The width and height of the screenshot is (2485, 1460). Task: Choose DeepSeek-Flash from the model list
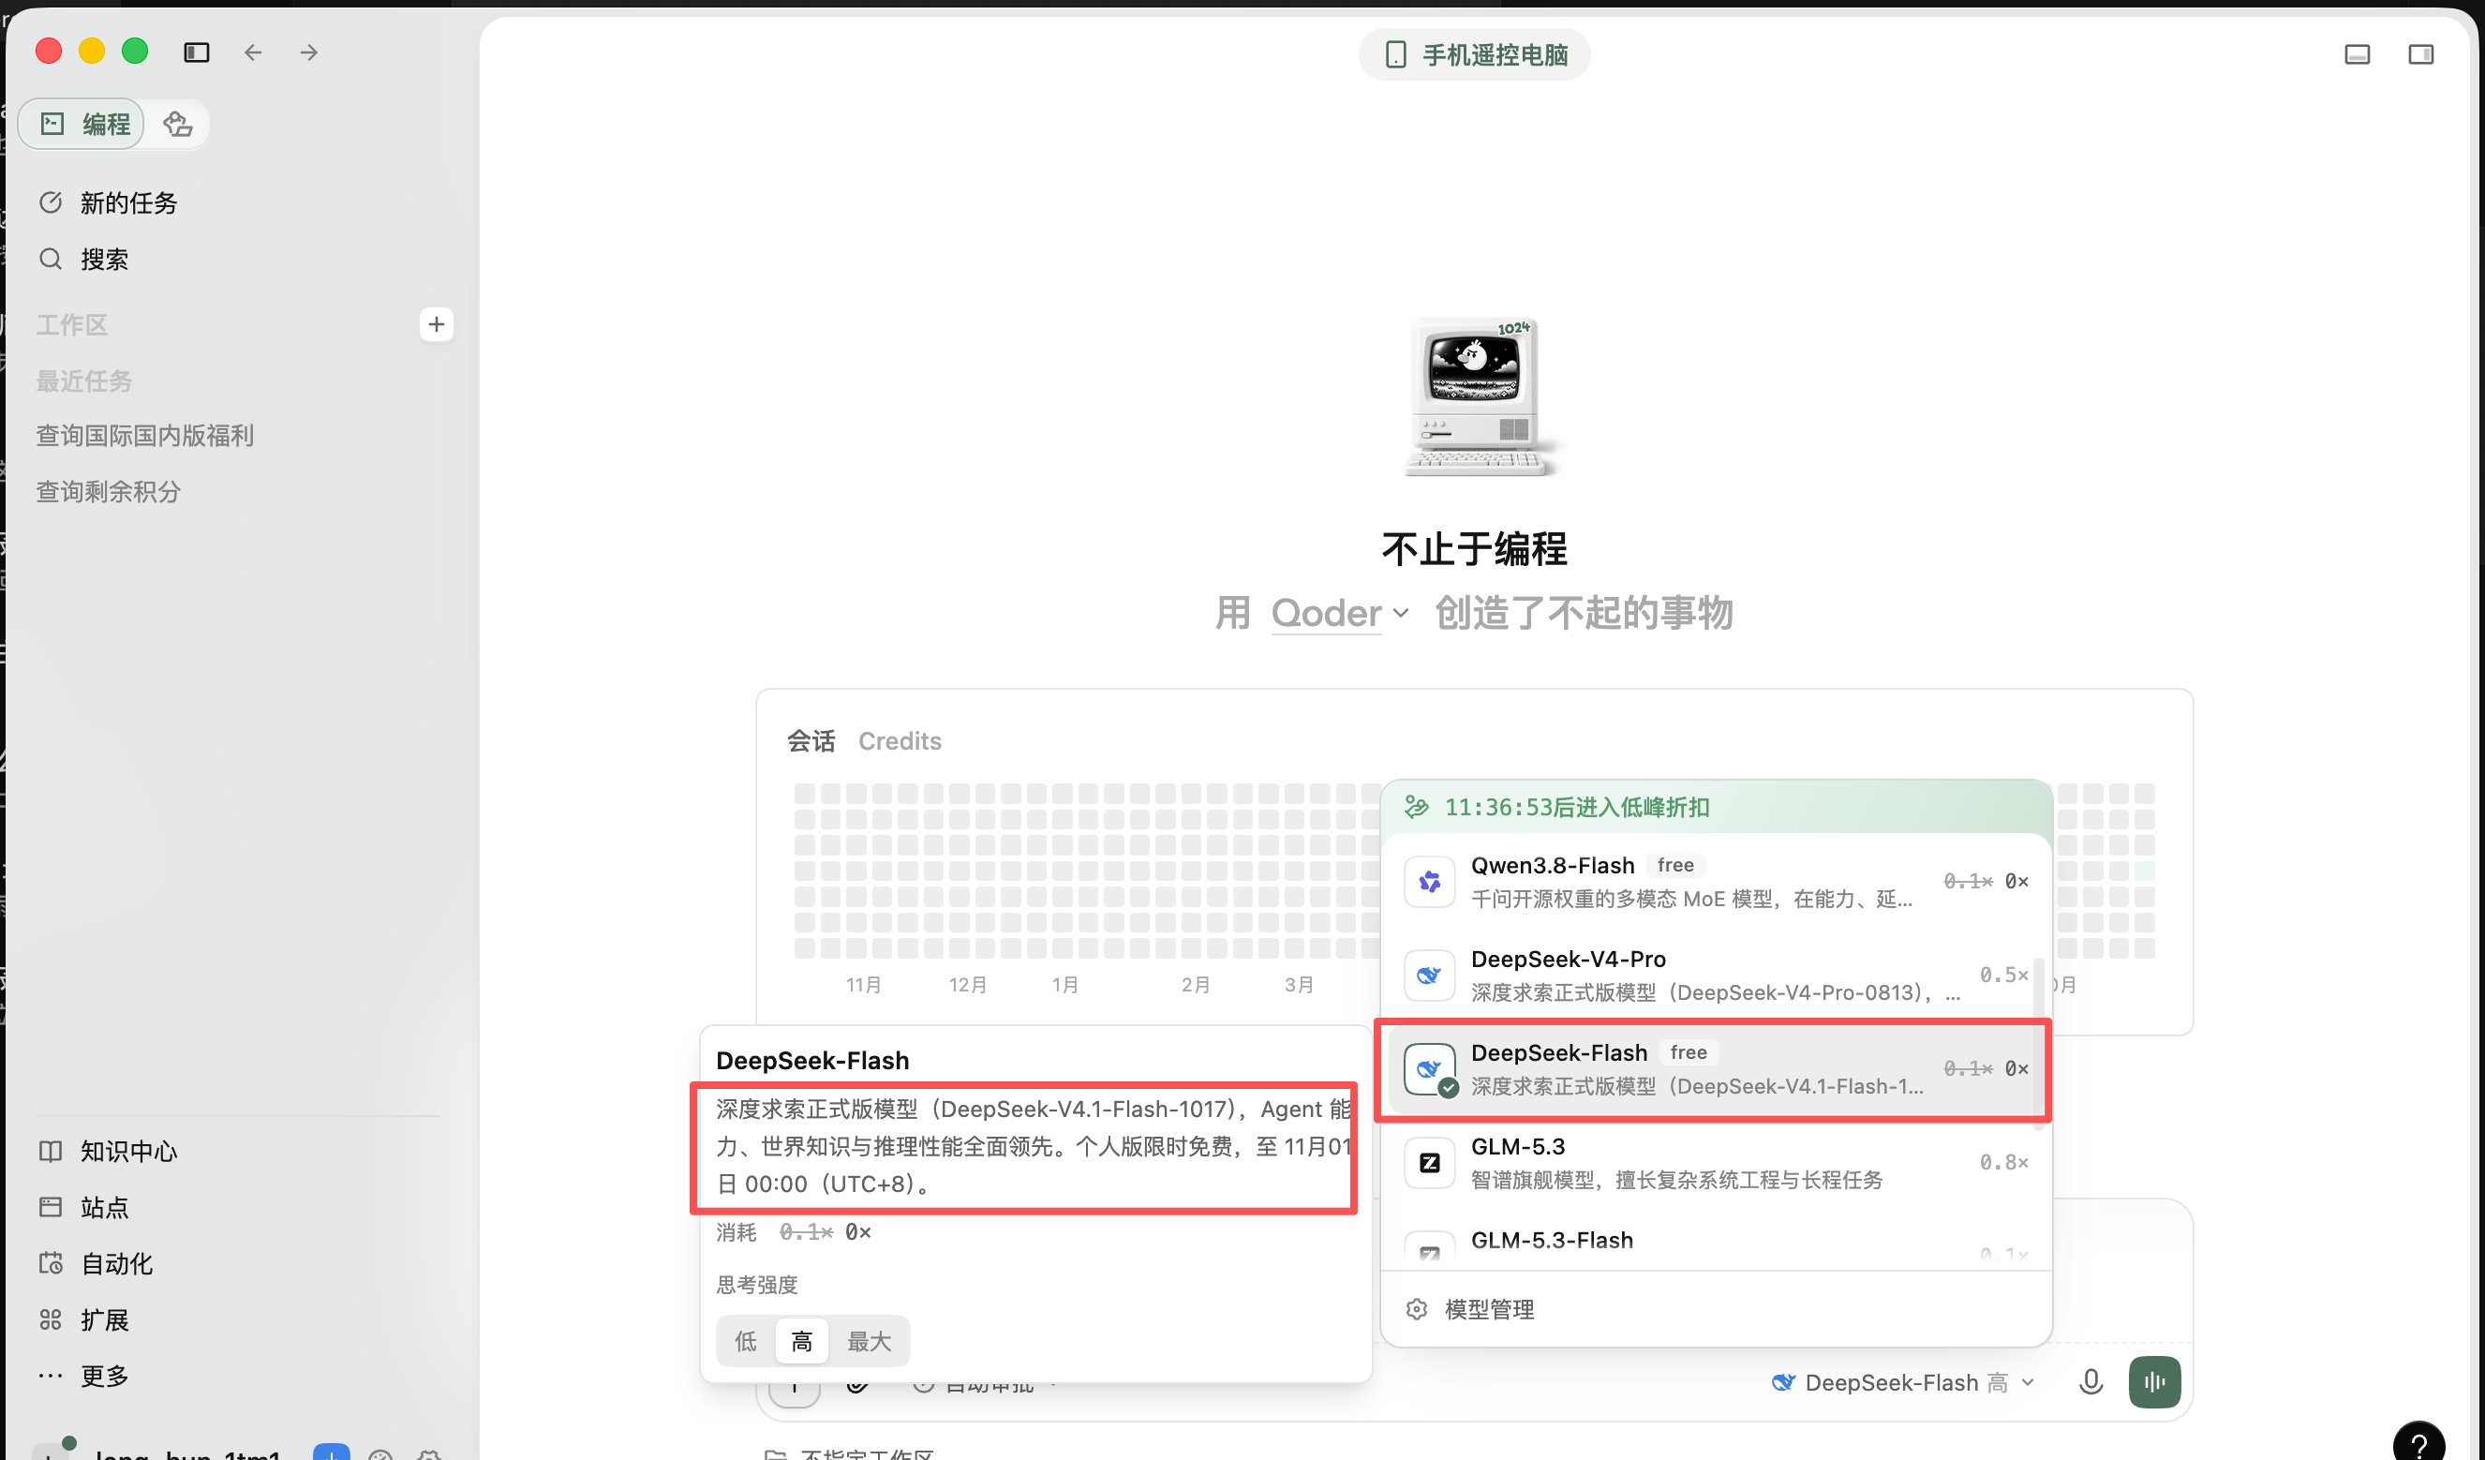(x=1715, y=1068)
